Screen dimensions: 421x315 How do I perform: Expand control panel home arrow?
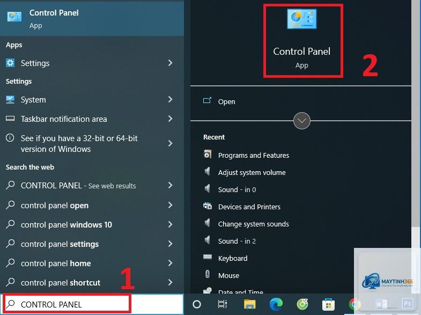[170, 263]
